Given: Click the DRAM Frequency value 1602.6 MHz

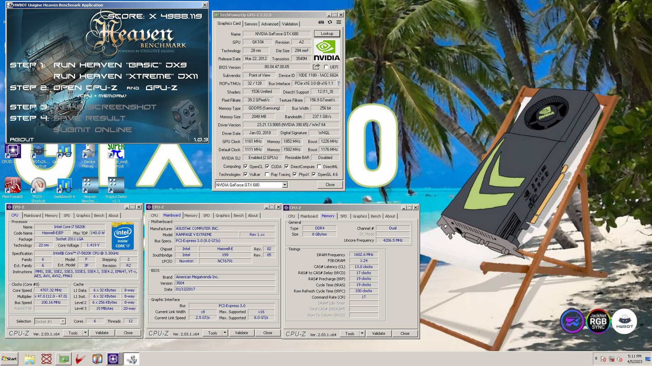Looking at the screenshot, I should click(364, 255).
